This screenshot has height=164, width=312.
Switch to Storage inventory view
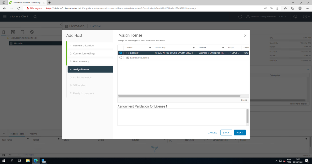[x=22, y=32]
